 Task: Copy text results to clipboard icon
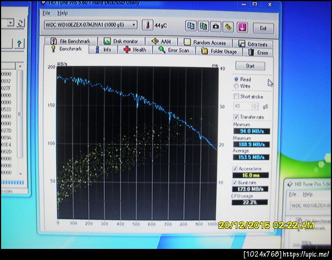pyautogui.click(x=191, y=26)
